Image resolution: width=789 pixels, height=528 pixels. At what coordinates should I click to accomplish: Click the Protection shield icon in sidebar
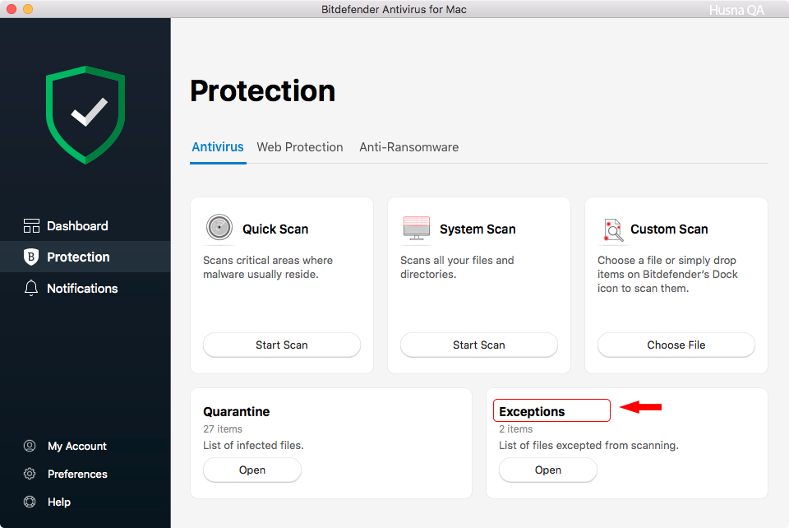[31, 257]
